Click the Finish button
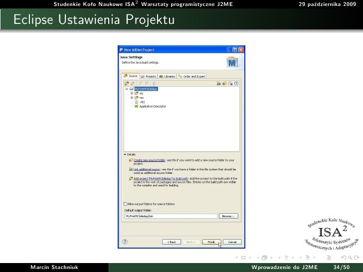363x272 pixels. (x=211, y=242)
